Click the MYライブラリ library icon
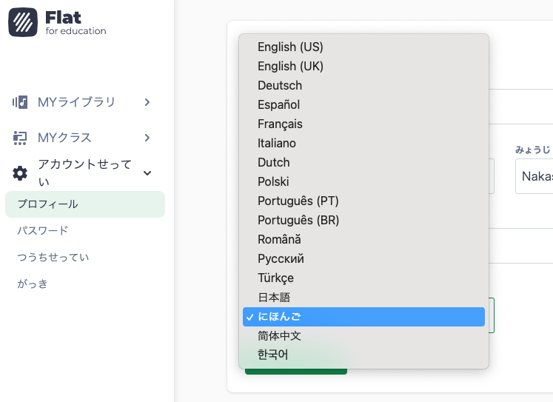The image size is (553, 402). 20,102
